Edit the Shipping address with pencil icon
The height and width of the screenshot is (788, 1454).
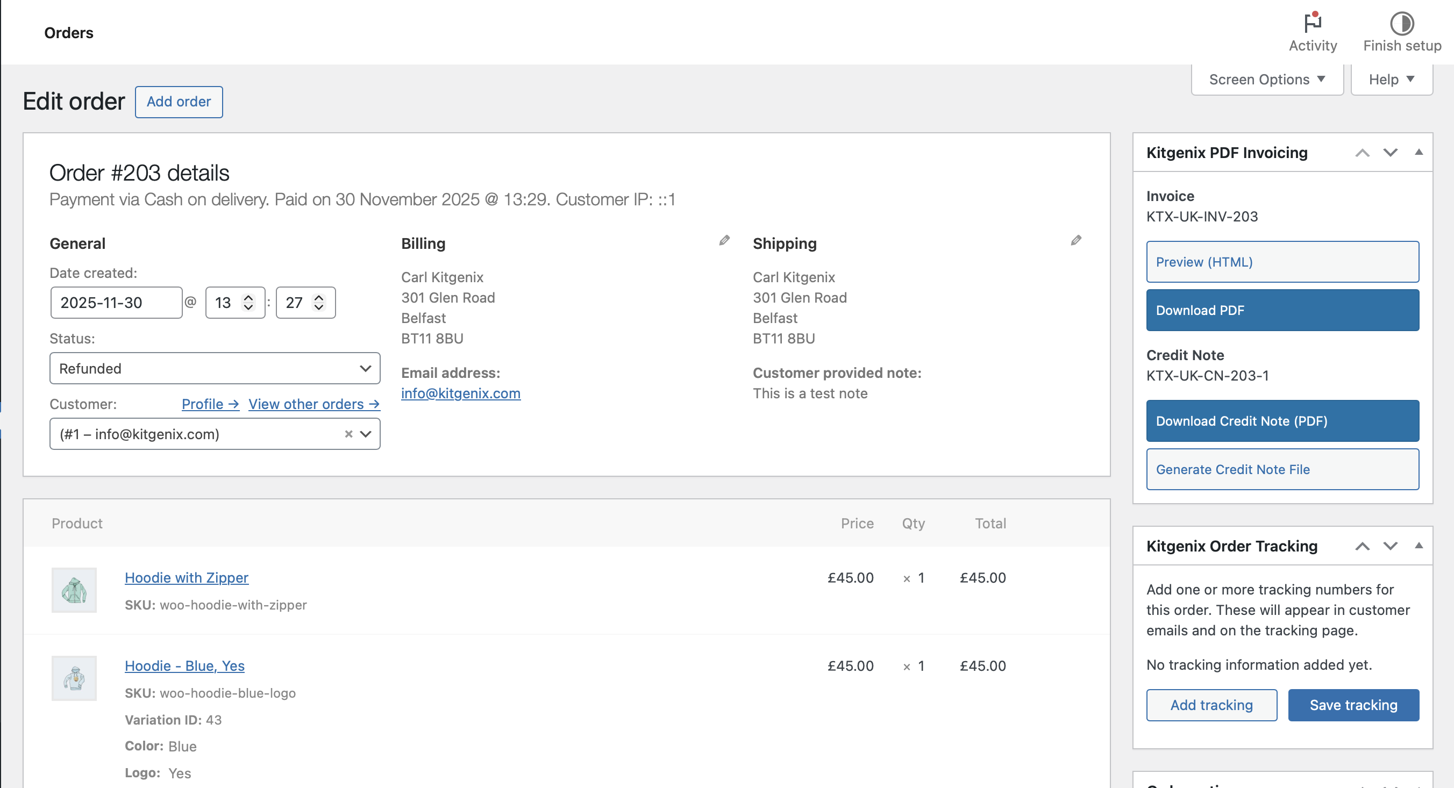pos(1076,240)
